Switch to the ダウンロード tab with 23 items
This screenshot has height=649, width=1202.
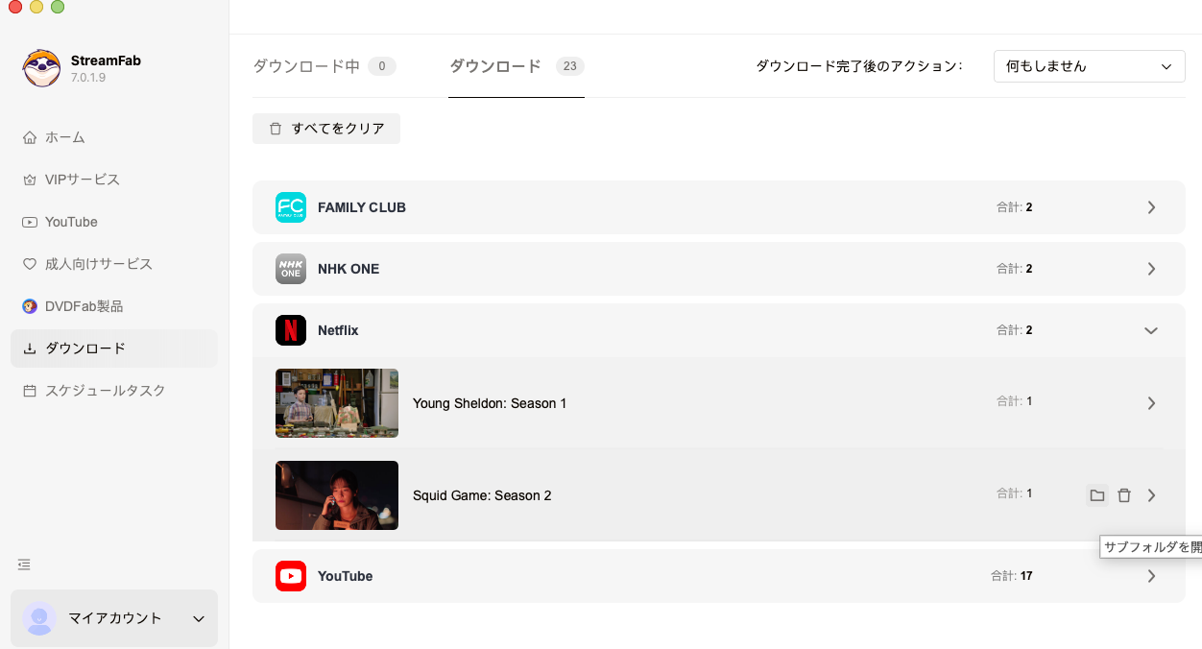click(x=517, y=66)
